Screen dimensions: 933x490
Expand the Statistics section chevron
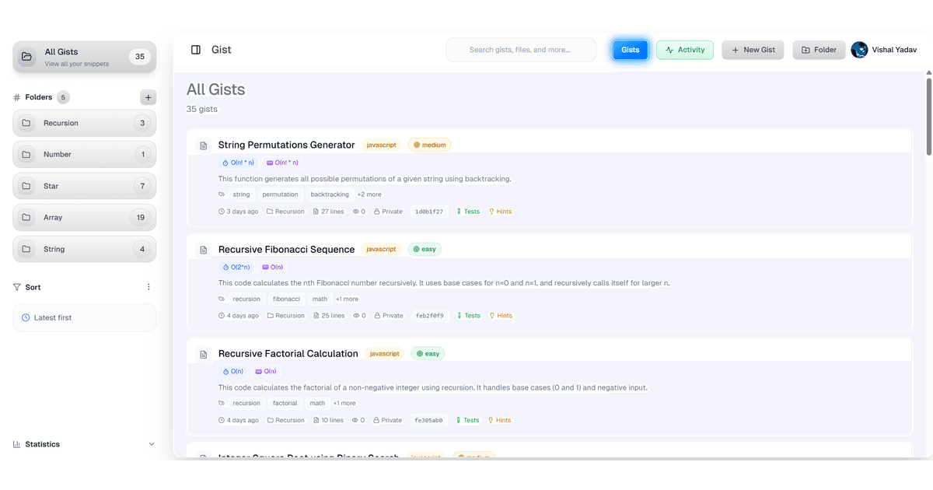pyautogui.click(x=152, y=444)
